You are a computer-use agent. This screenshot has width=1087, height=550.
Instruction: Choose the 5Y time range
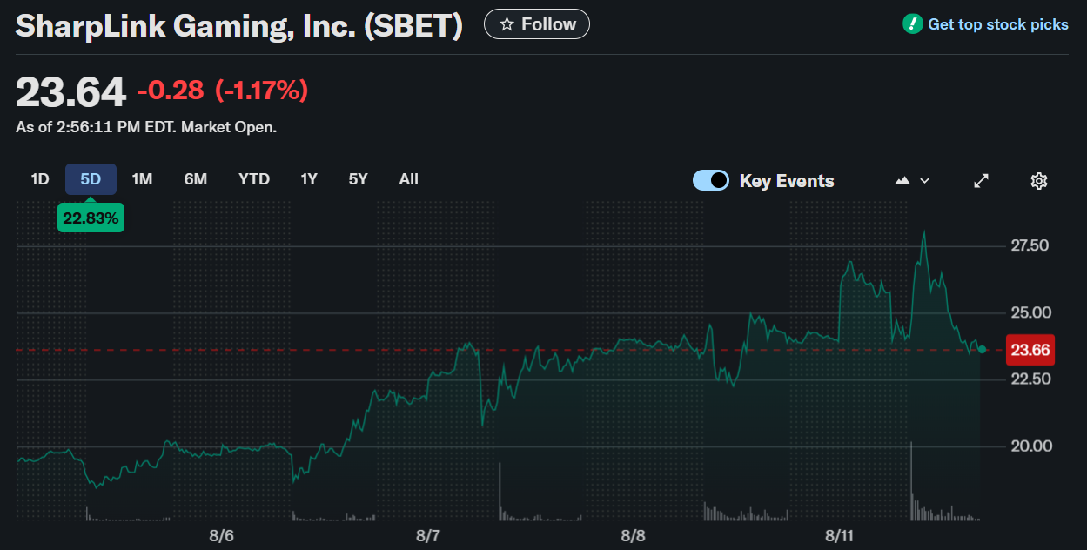[x=358, y=179]
